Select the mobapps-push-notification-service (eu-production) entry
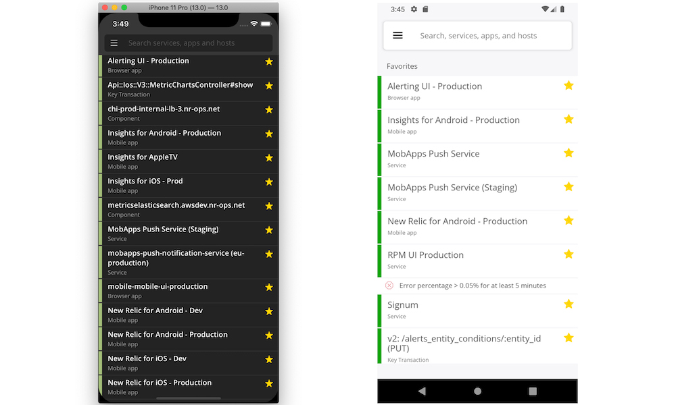The width and height of the screenshot is (676, 405). [189, 263]
